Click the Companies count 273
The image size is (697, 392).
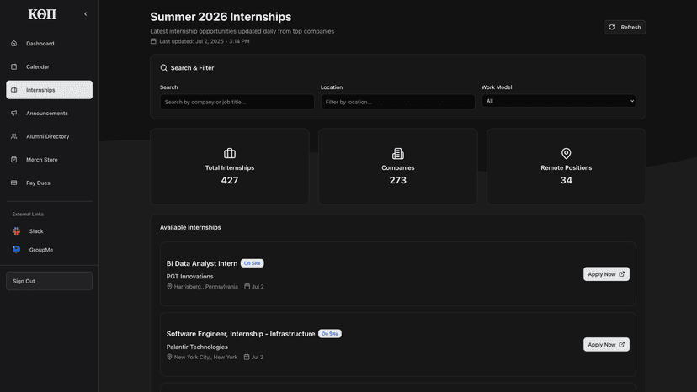coord(398,181)
